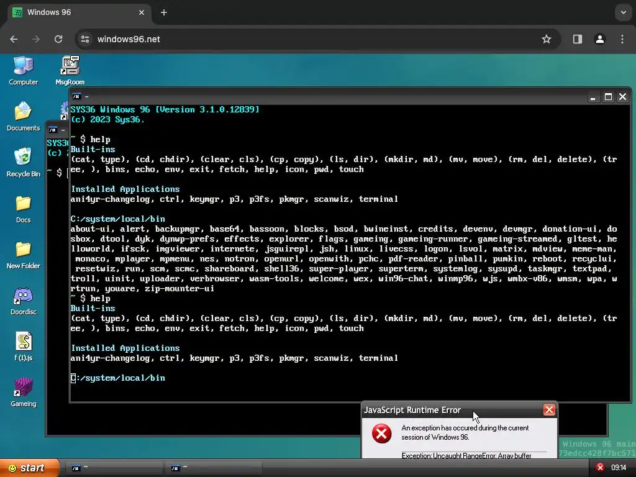Open the MsgRoom desktop shortcut
Viewport: 636px width, 477px height.
coord(70,71)
